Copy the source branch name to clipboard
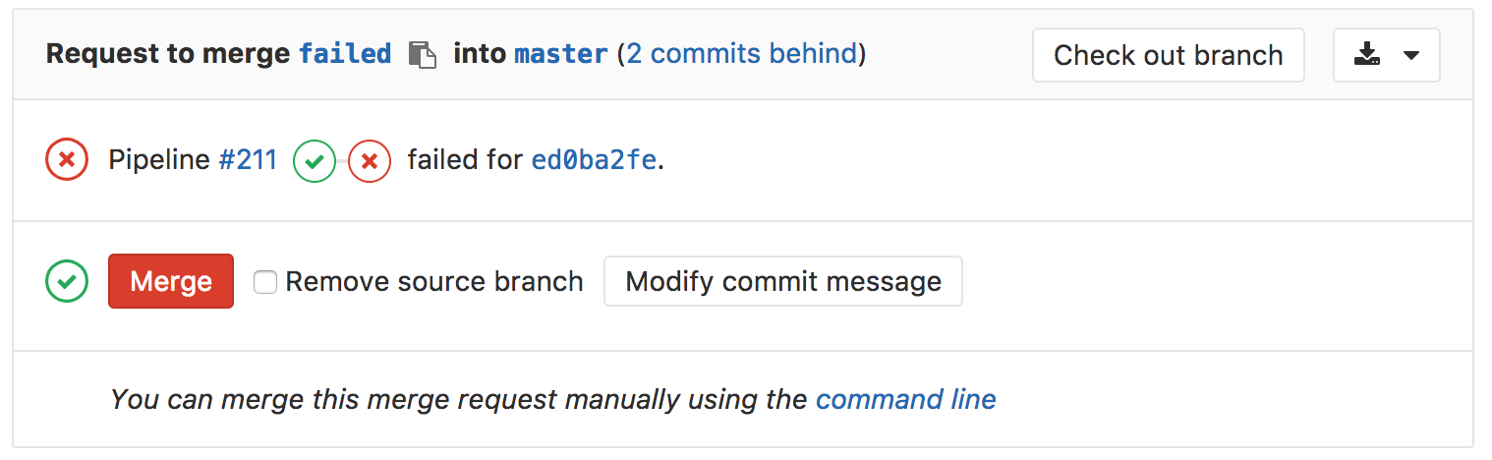This screenshot has width=1492, height=460. (422, 55)
